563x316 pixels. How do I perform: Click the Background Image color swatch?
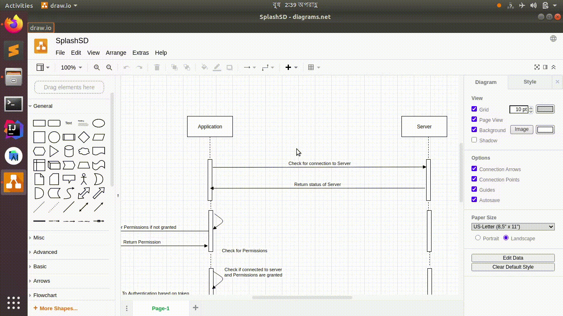[545, 129]
